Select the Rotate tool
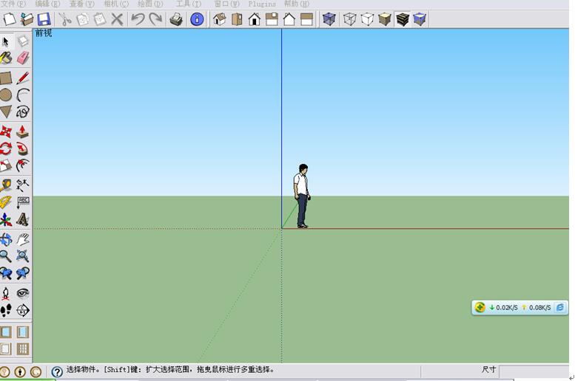Screen dimensions: 575x381 6,148
